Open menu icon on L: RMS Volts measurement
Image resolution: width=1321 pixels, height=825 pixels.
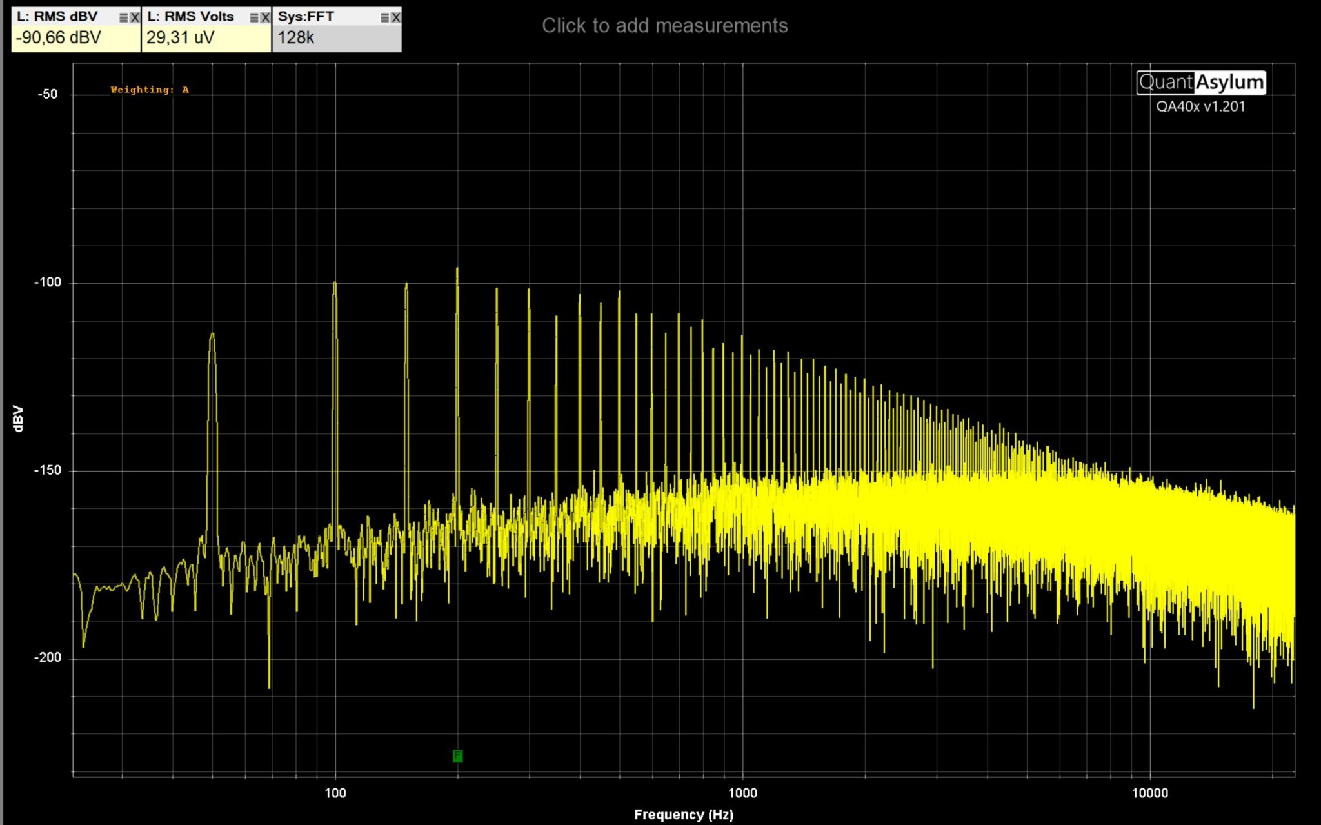point(254,18)
